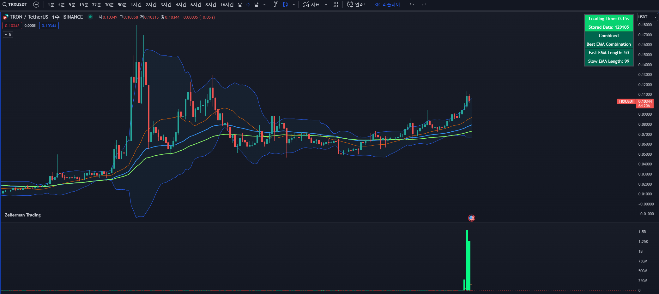659x294 pixels.
Task: Select the weekly (주) interval
Action: click(248, 4)
